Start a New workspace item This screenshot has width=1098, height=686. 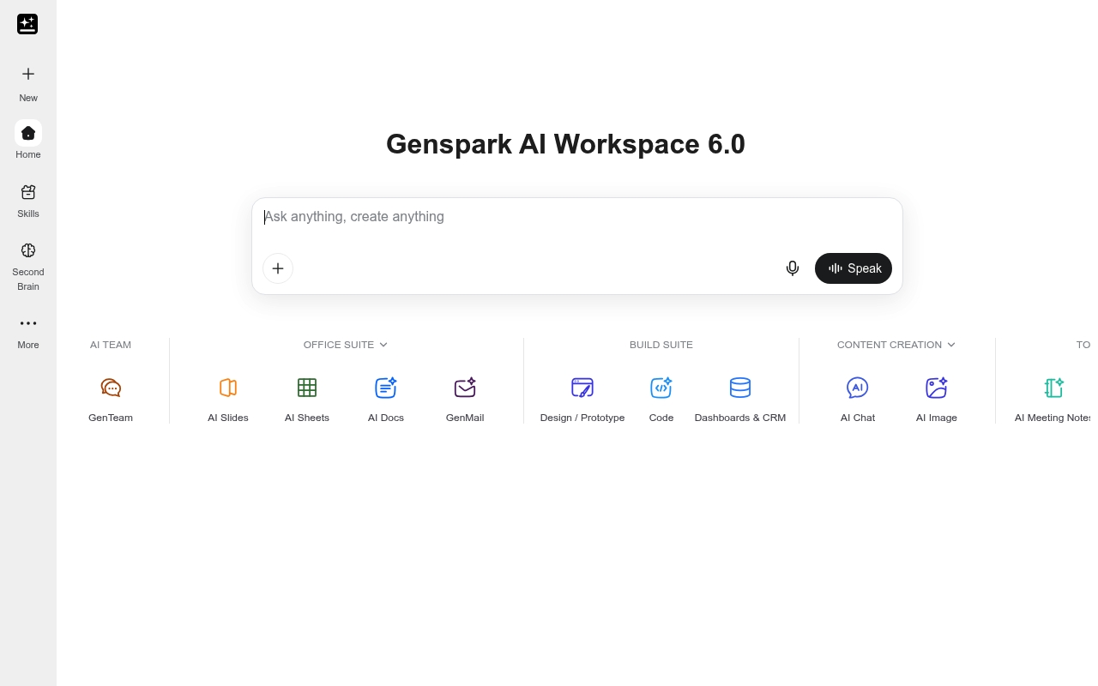point(28,83)
